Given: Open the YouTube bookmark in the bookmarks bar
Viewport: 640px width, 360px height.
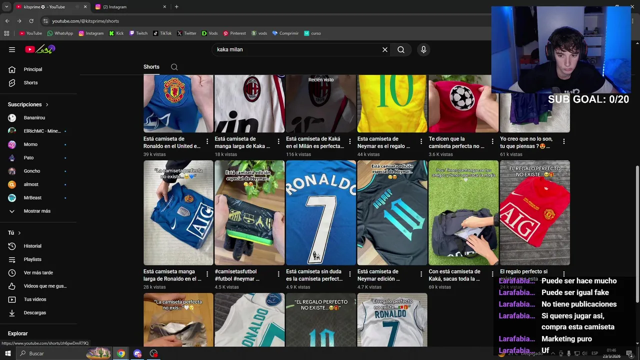Looking at the screenshot, I should tap(30, 33).
